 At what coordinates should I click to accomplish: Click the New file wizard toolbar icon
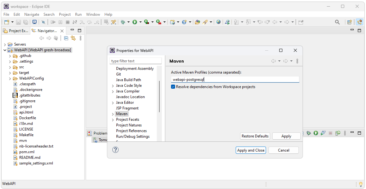[x=7, y=22]
